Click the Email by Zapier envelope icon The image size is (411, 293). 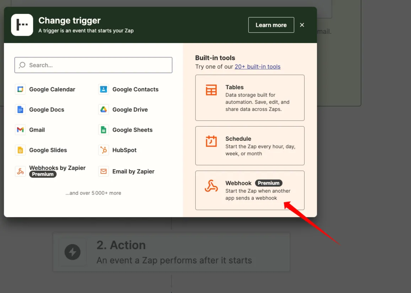[103, 171]
